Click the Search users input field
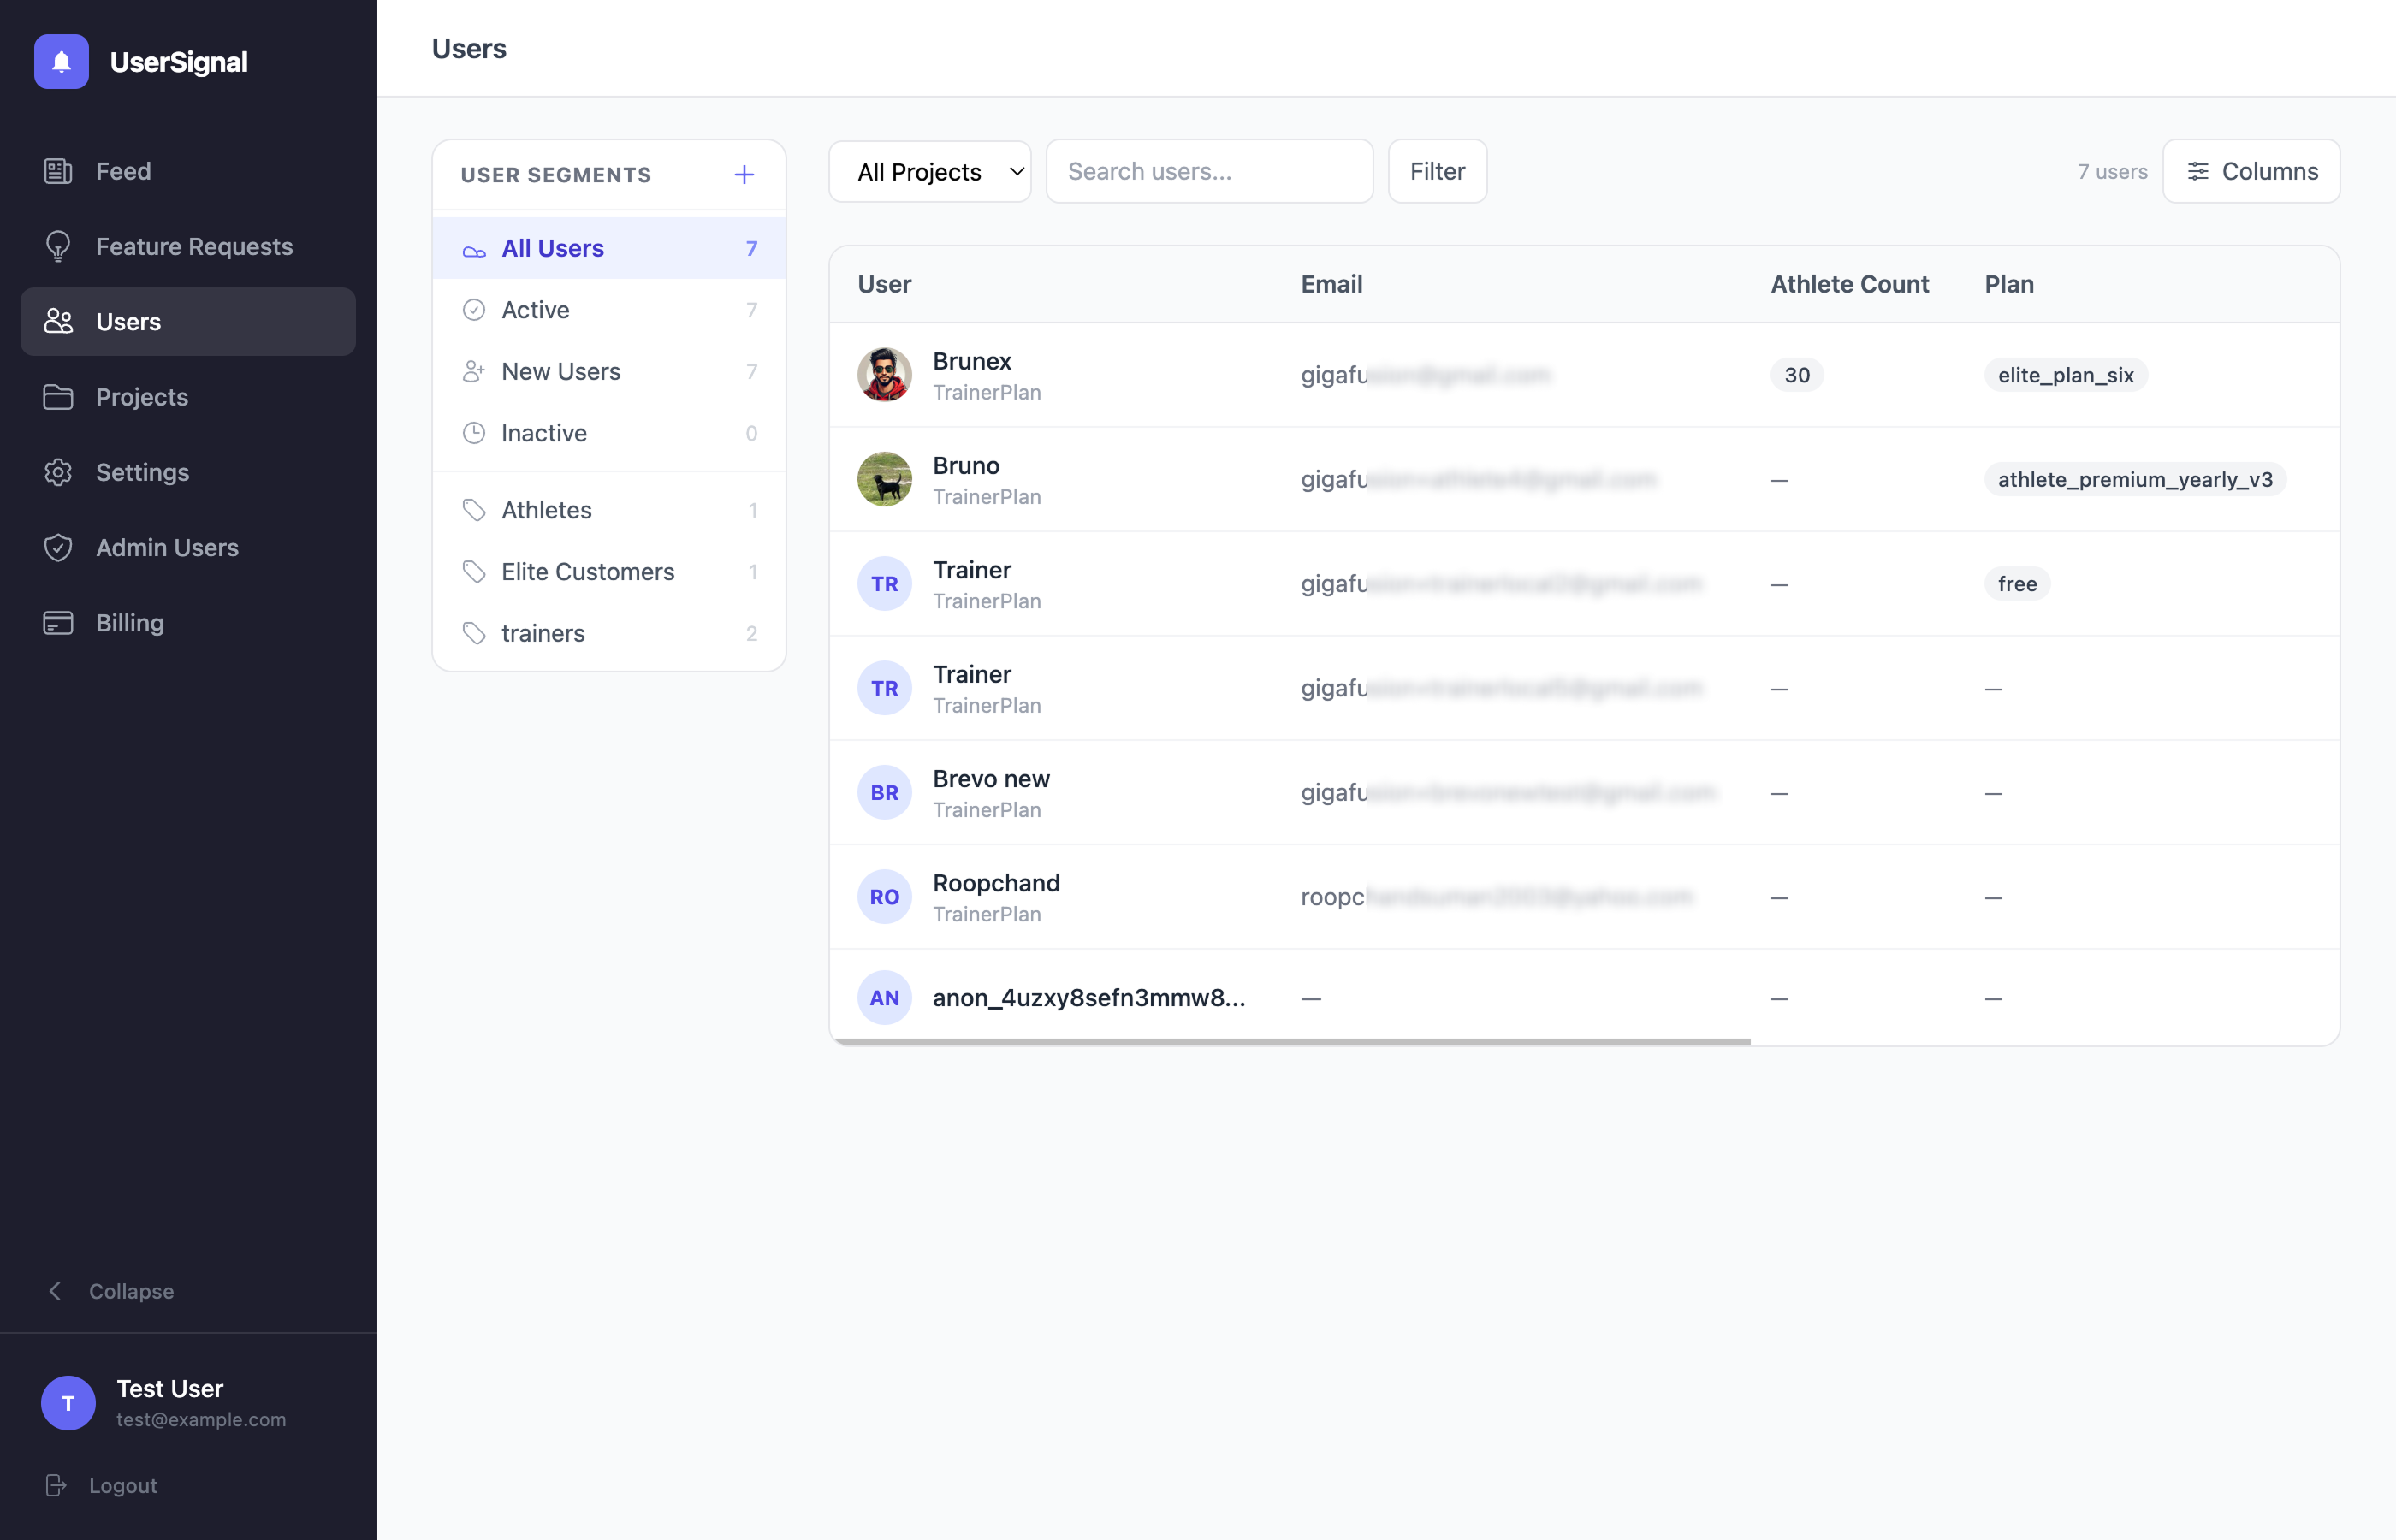The width and height of the screenshot is (2396, 1540). coord(1208,172)
